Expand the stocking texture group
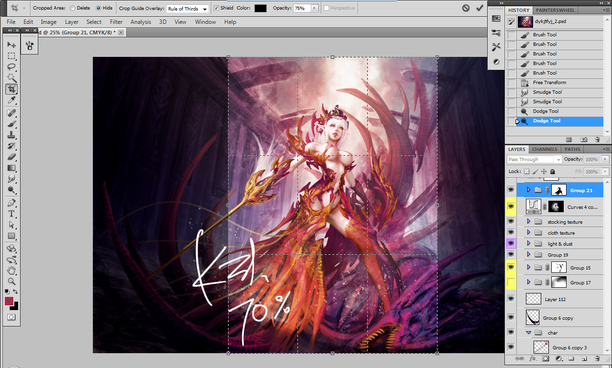The width and height of the screenshot is (612, 368). [x=528, y=222]
